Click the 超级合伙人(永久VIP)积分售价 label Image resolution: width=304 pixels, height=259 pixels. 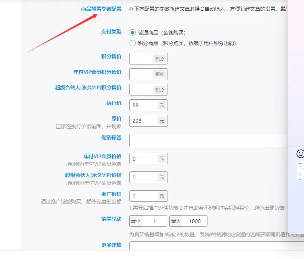point(88,88)
